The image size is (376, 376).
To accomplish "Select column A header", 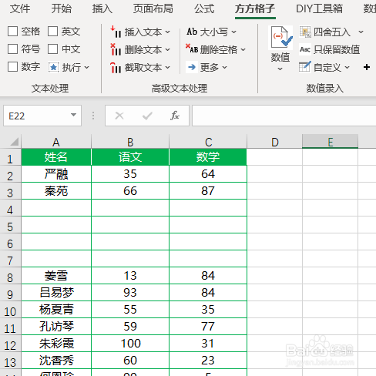I will pos(56,142).
